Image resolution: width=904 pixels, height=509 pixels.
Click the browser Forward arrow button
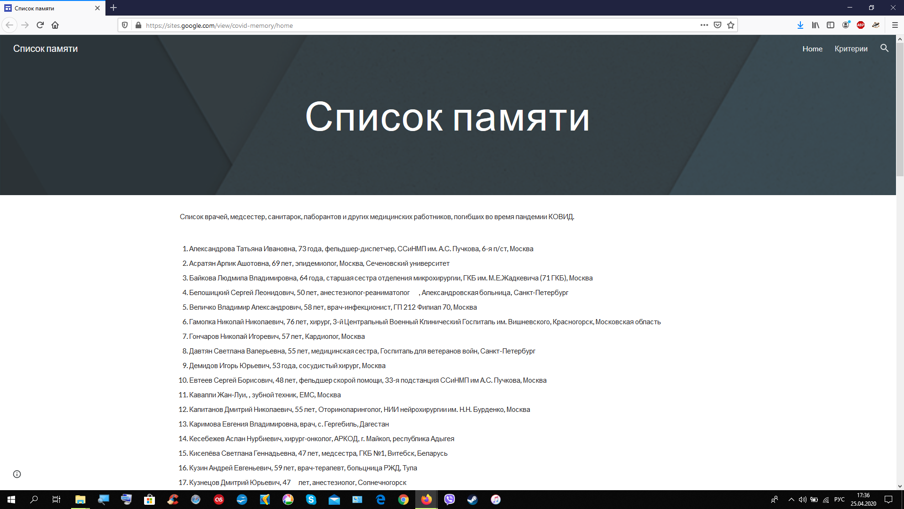coord(25,25)
